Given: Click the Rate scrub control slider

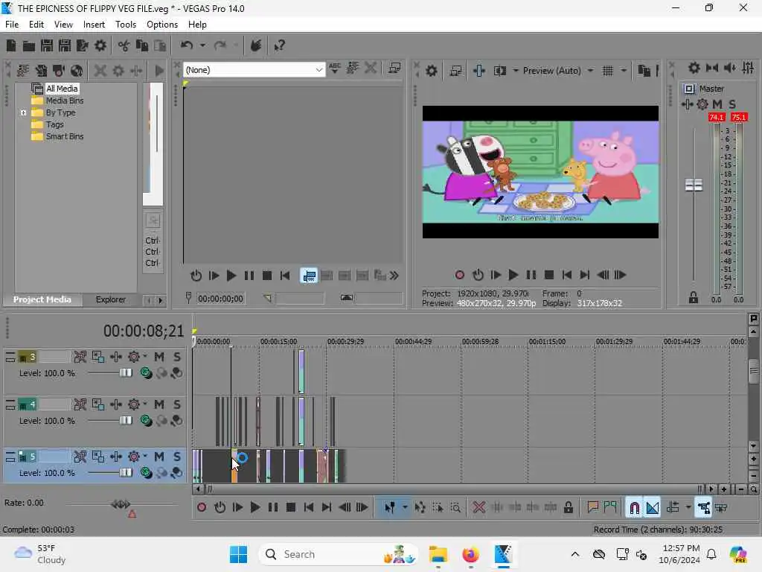Looking at the screenshot, I should [121, 504].
